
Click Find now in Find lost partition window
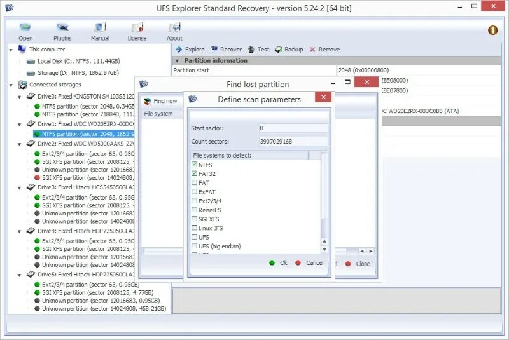(161, 101)
